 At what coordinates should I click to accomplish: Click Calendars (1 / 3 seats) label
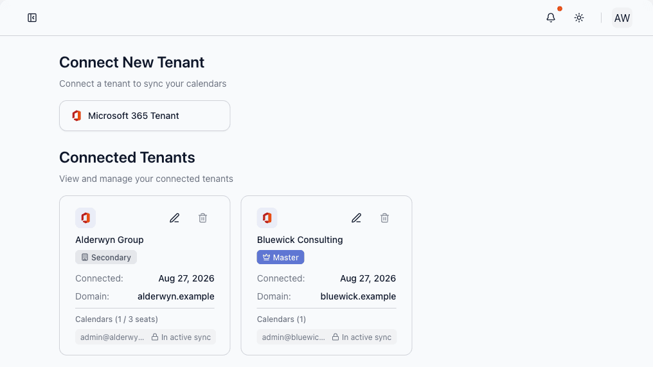(x=116, y=319)
